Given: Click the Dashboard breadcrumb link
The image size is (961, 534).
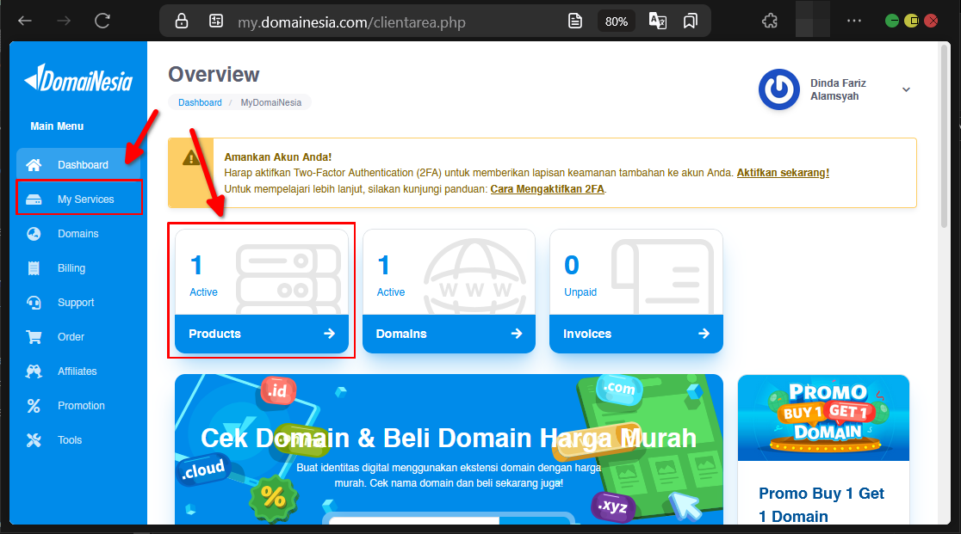Looking at the screenshot, I should tap(200, 103).
